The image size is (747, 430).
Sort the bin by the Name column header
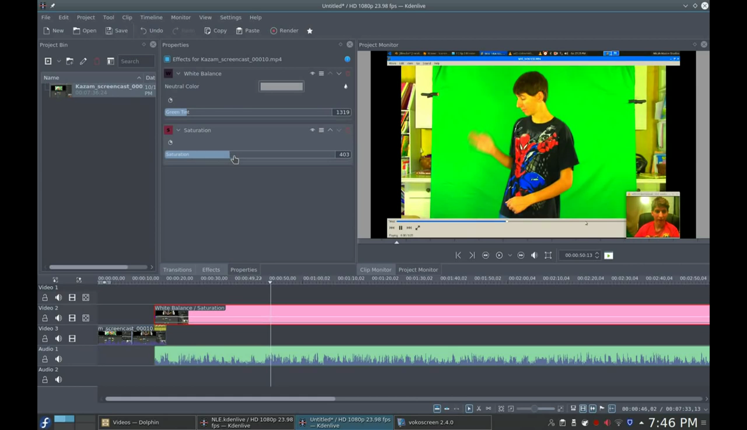coord(92,77)
